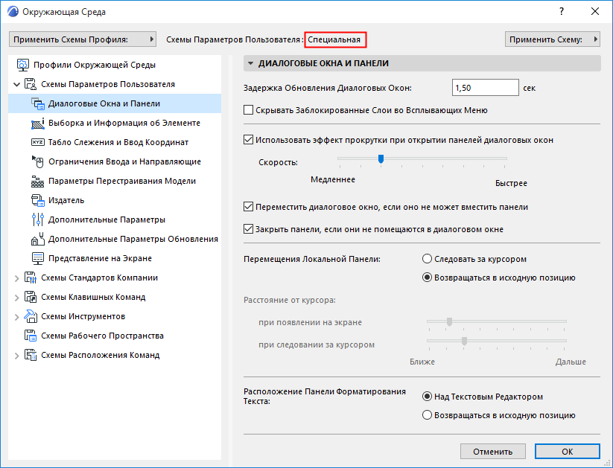Collapse the ДИАЛОГОВЫЕ ОКНА И ПАНЕЛИ section
Image resolution: width=613 pixels, height=468 pixels.
(x=250, y=63)
